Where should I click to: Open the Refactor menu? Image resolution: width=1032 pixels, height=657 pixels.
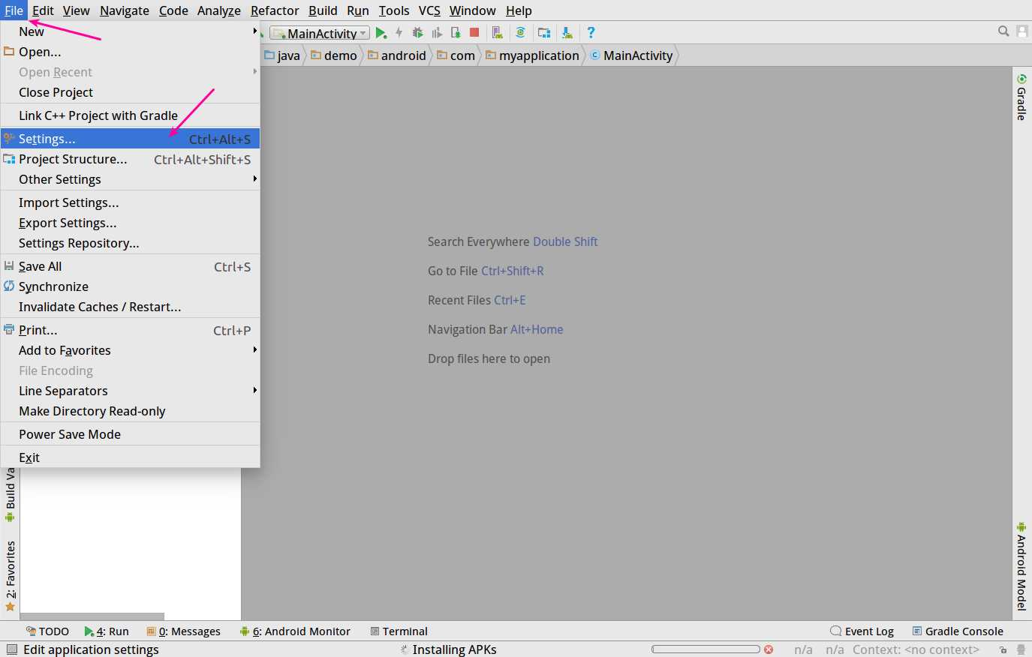coord(275,10)
